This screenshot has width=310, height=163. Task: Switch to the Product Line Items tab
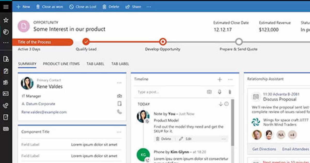click(61, 64)
